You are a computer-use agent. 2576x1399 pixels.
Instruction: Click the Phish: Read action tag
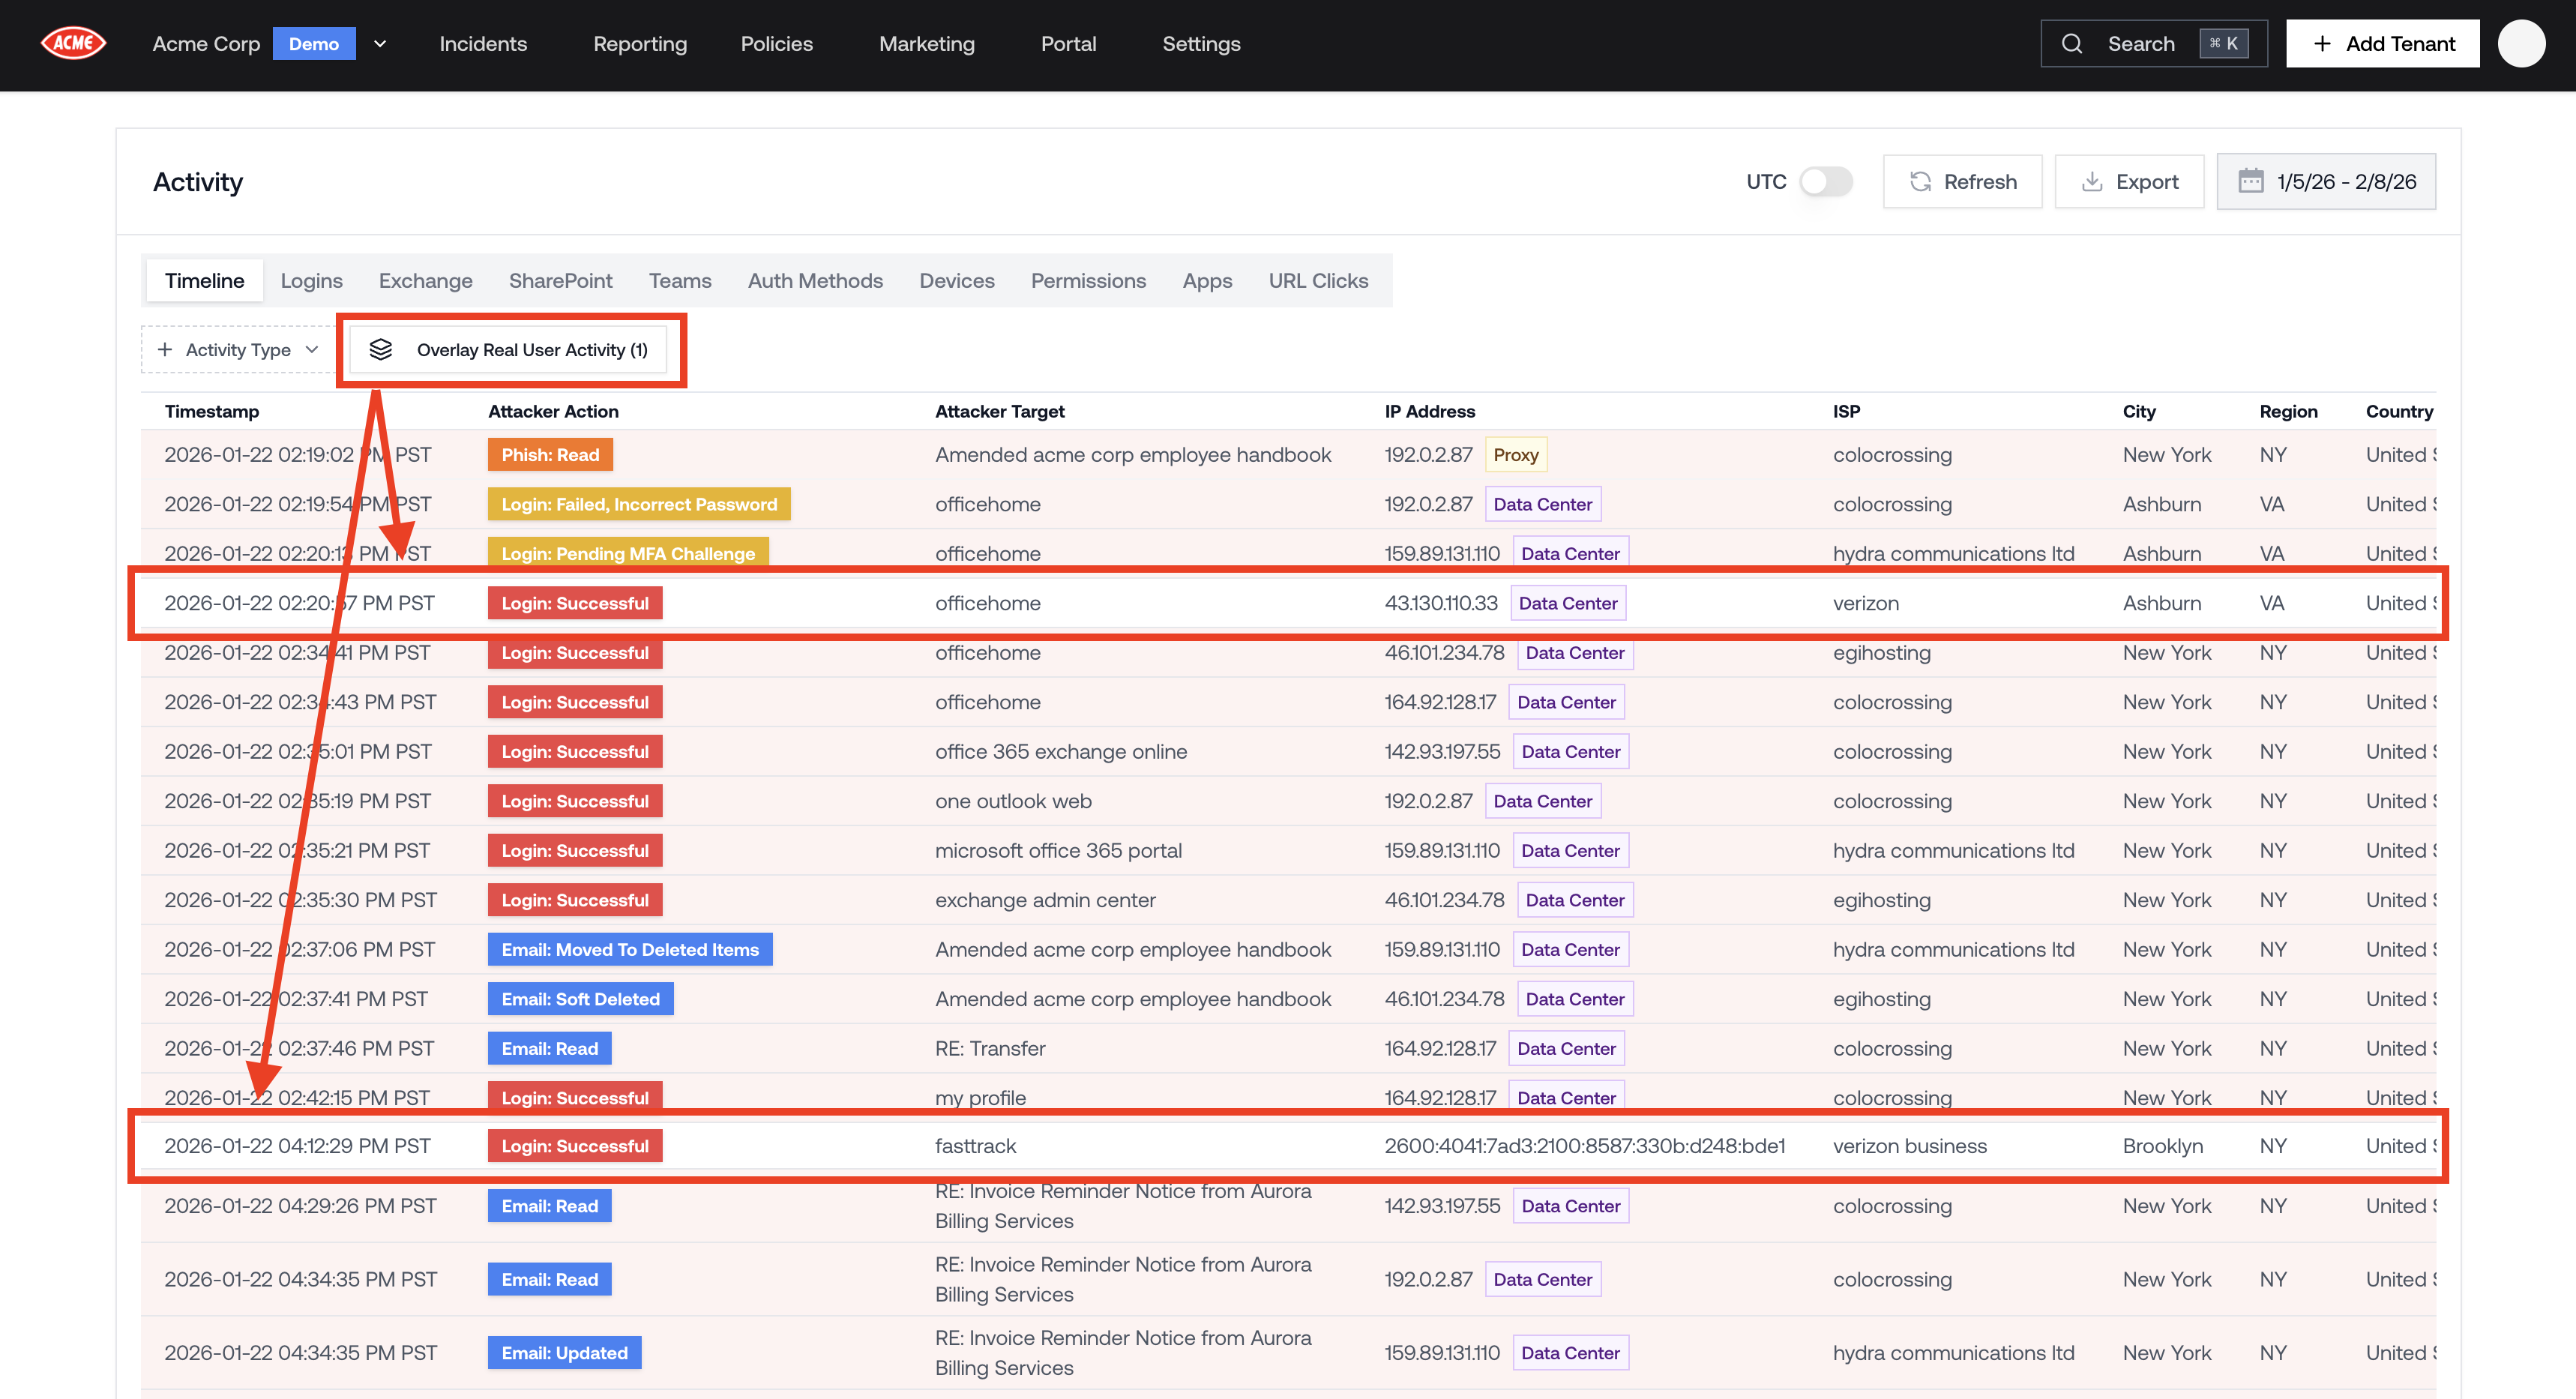pyautogui.click(x=550, y=455)
